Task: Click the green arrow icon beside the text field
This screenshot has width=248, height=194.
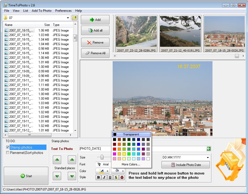Action: [208, 149]
